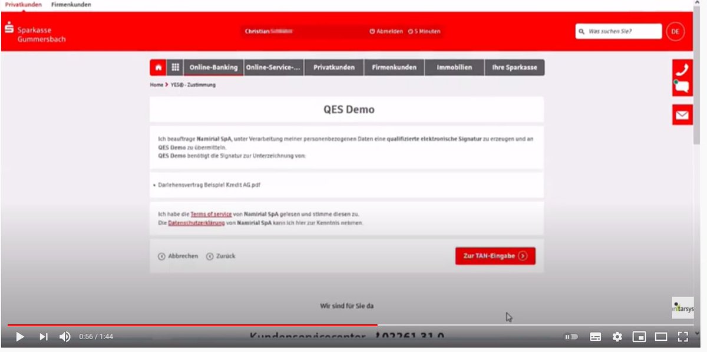Open the chat bubble icon

(x=682, y=87)
